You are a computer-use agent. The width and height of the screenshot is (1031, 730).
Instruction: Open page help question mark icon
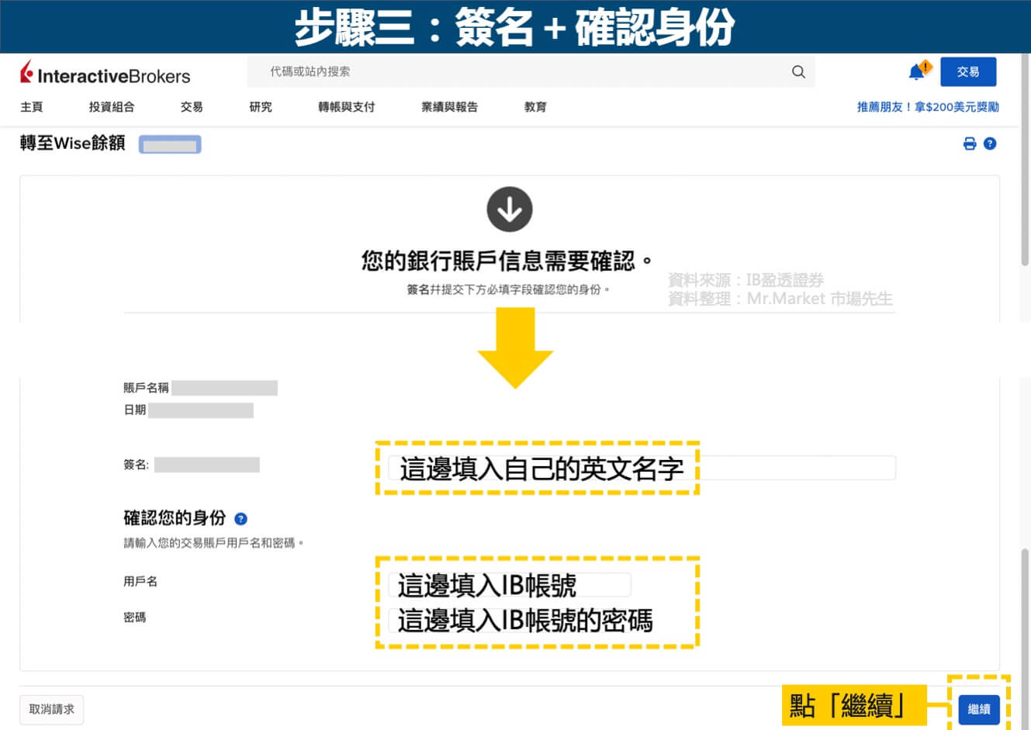(990, 144)
